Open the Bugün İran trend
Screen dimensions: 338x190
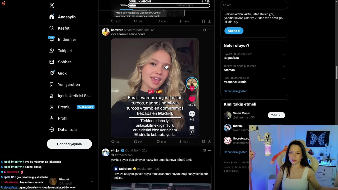(231, 58)
